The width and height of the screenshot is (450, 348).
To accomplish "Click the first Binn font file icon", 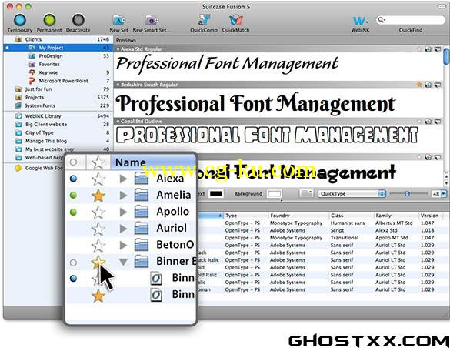I will click(x=156, y=278).
